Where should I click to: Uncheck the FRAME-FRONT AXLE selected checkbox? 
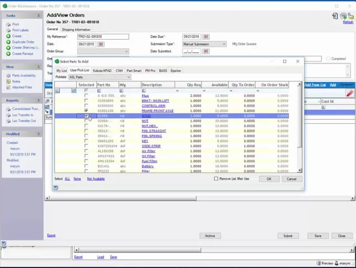point(86,111)
